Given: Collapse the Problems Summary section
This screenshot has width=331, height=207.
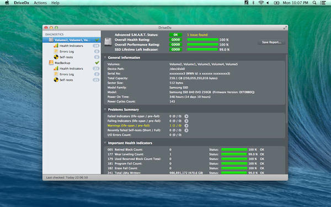Looking at the screenshot, I should pos(105,109).
